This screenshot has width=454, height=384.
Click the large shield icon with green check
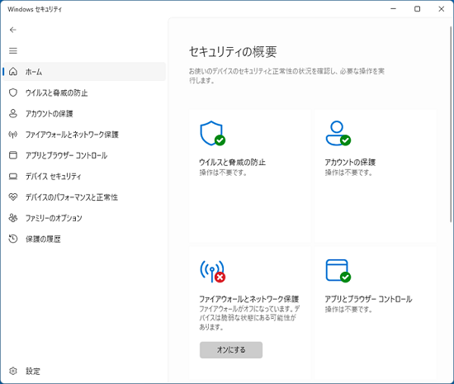click(x=213, y=134)
